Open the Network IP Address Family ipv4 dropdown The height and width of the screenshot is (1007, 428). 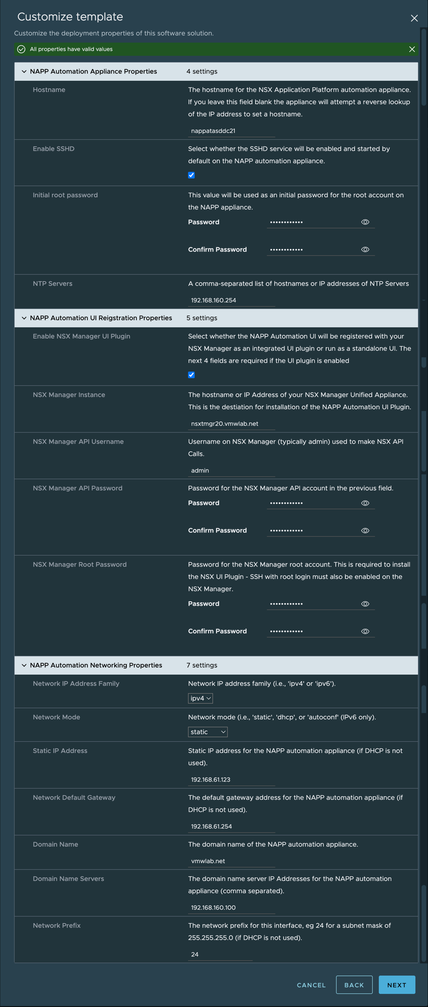tap(201, 698)
